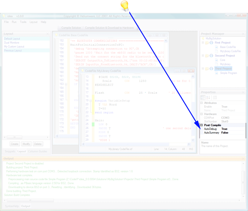The width and height of the screenshot is (248, 211).
Task: Click the BS2 chip icon beside Third Project
Action: [211, 69]
